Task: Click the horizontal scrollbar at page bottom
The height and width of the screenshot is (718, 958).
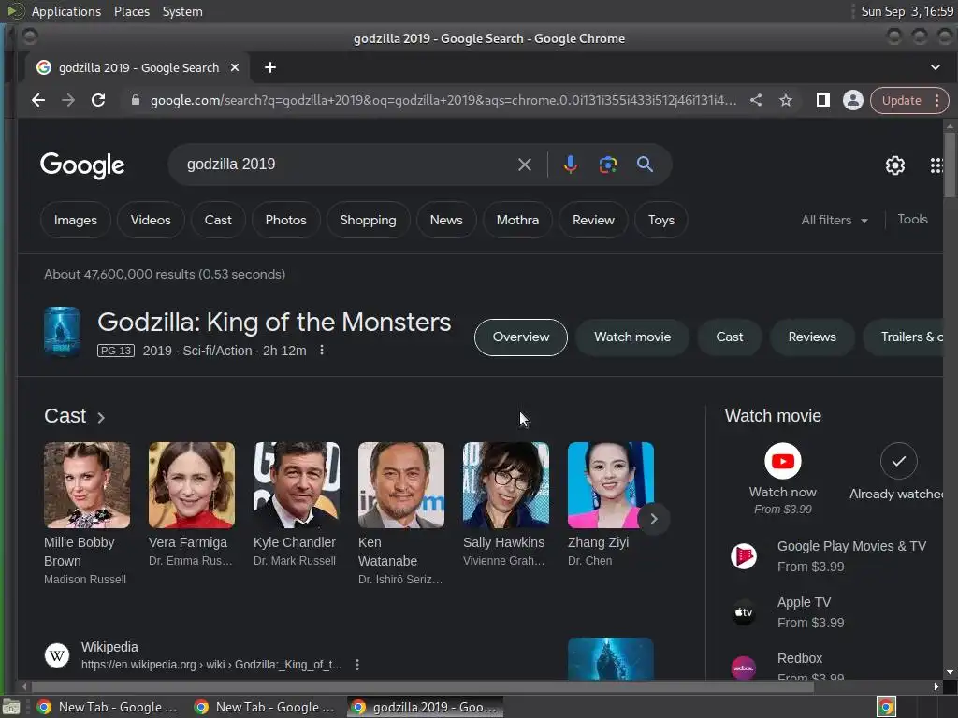Action: 422,687
